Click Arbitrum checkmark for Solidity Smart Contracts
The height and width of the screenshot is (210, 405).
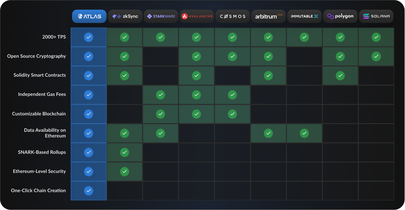pos(268,76)
